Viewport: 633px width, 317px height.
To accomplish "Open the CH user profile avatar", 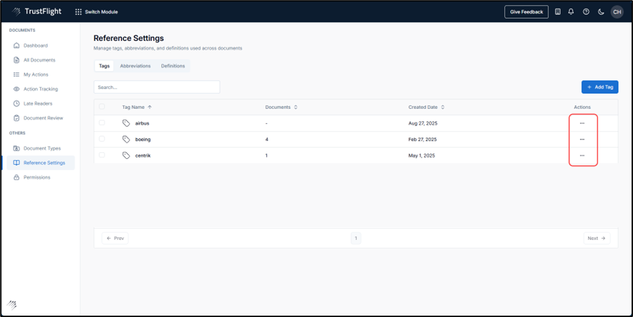I will pos(617,12).
